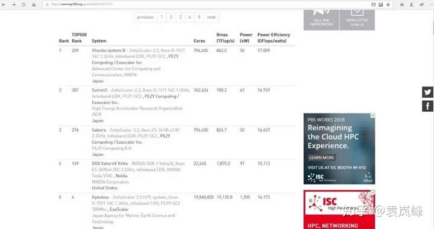This screenshot has width=434, height=229.
Task: Click the Power (kW) column header
Action: pyautogui.click(x=246, y=38)
